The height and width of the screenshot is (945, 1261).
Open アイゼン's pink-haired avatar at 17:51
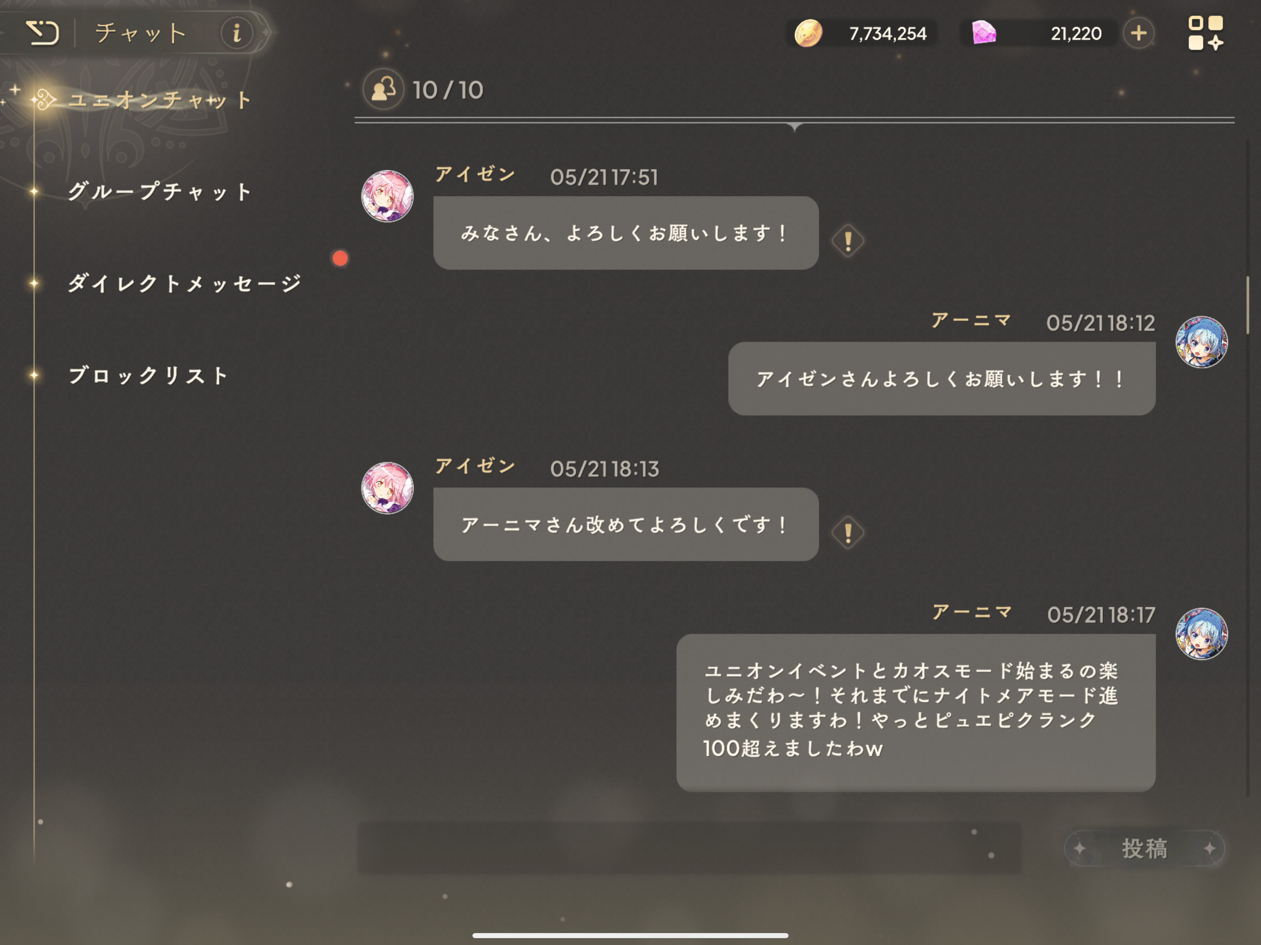387,196
